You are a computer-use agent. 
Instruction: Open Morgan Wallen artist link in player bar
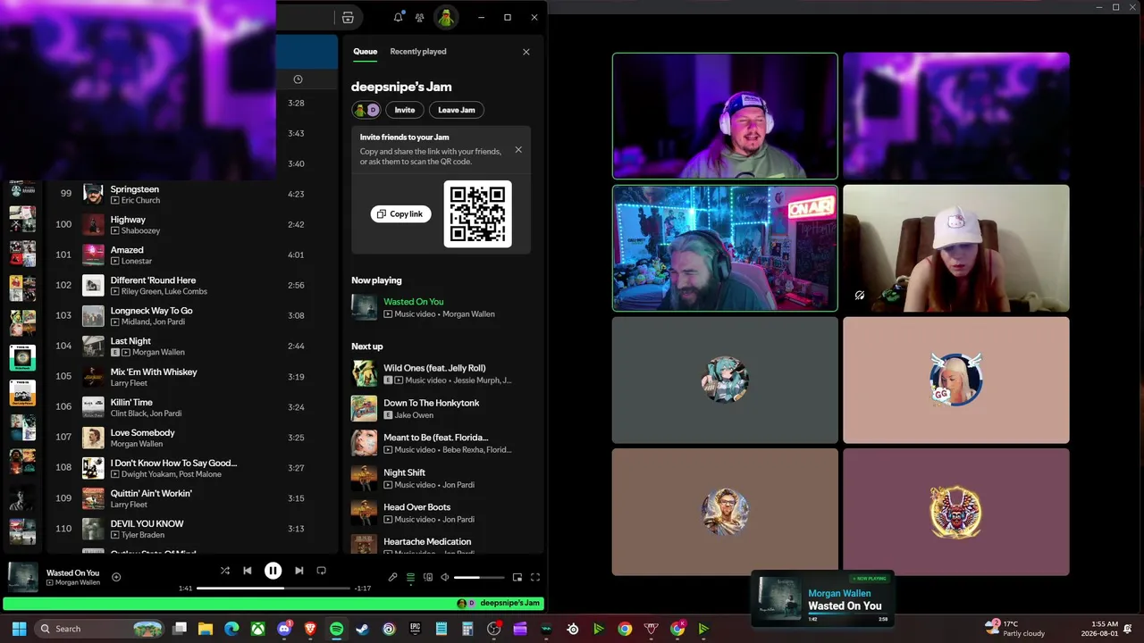tap(78, 583)
